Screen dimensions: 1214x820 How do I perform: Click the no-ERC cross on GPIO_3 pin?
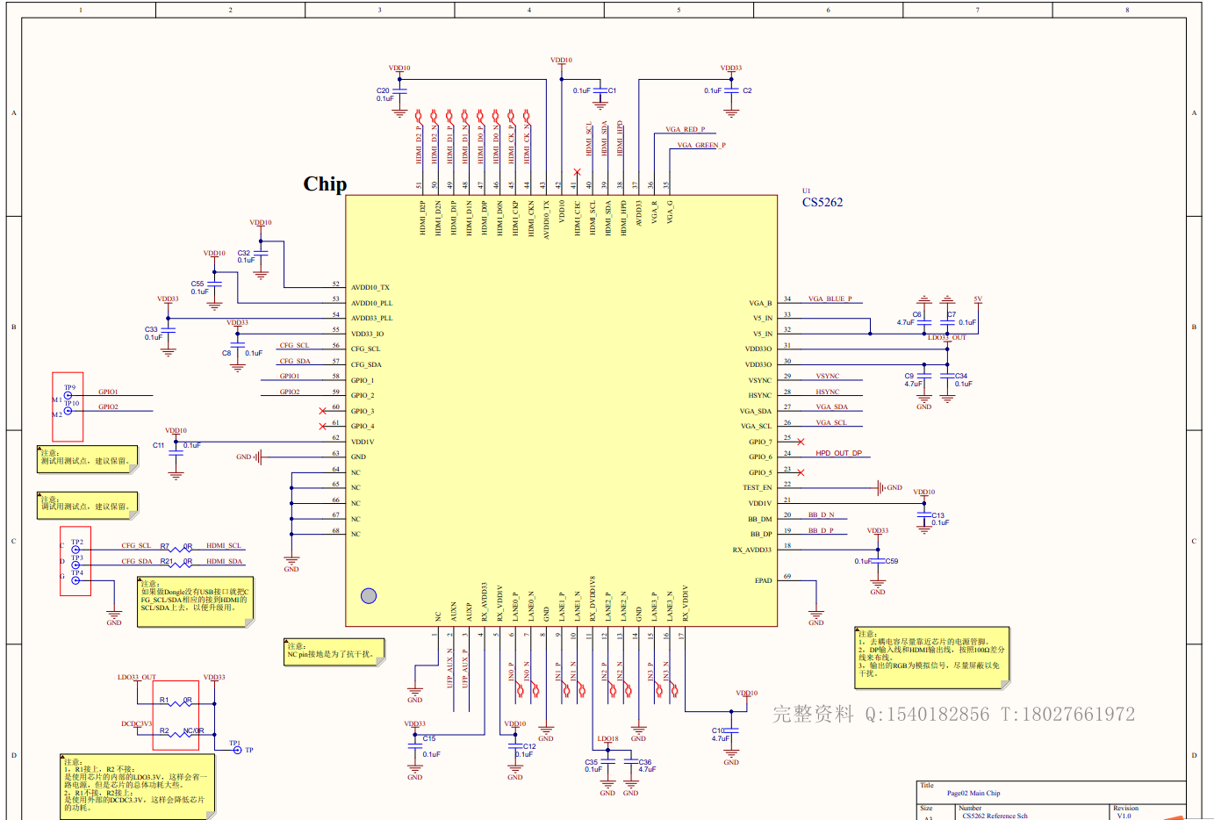click(x=321, y=411)
